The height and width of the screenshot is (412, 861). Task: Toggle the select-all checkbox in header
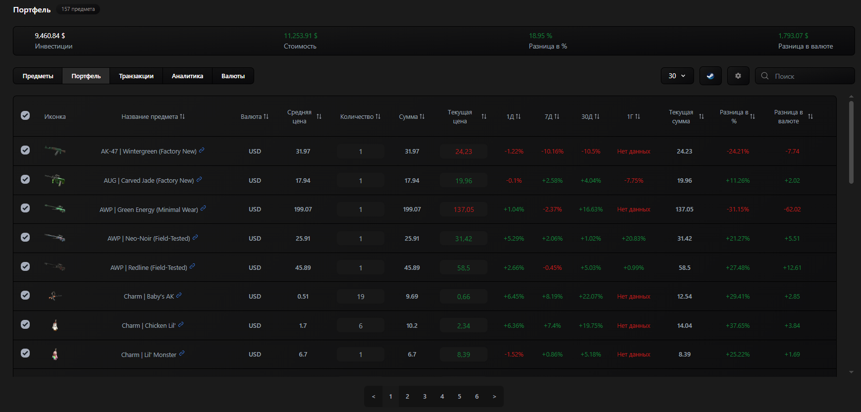click(x=25, y=115)
